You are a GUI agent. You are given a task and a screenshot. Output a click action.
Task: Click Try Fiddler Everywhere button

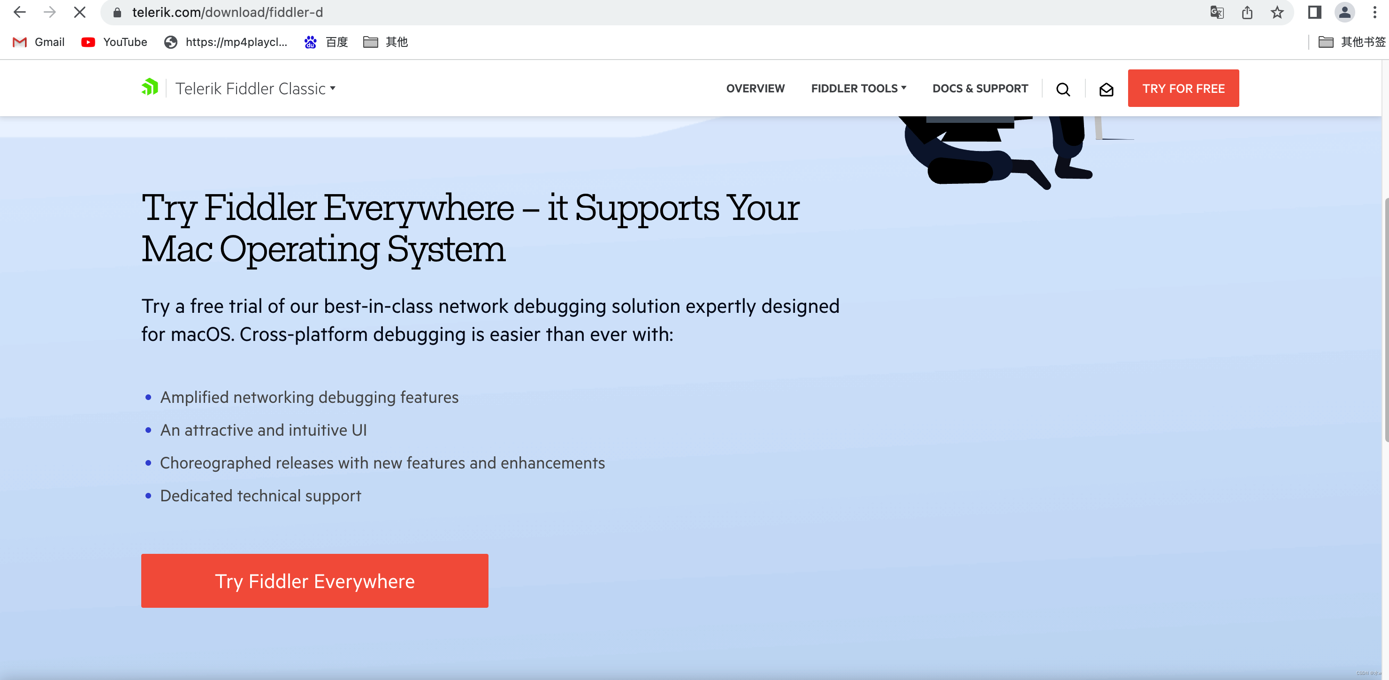(x=314, y=581)
